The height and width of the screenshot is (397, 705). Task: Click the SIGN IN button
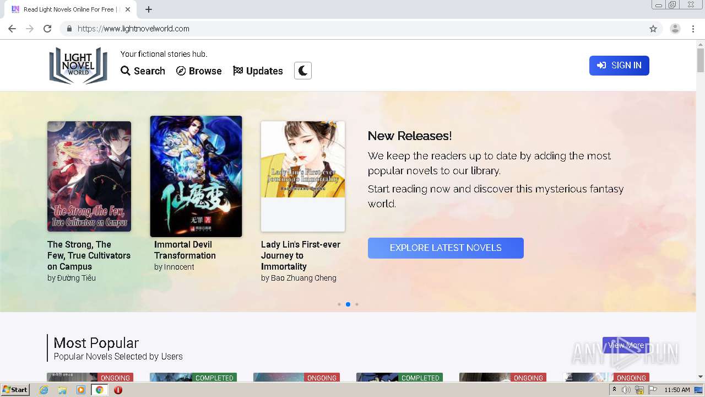[619, 65]
